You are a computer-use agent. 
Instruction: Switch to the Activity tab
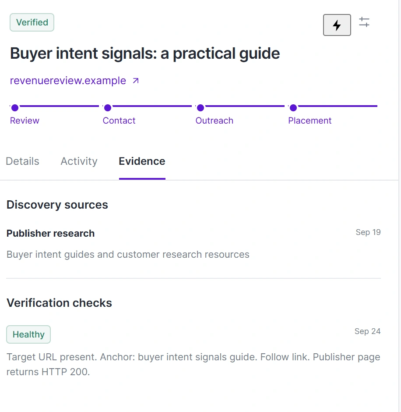pyautogui.click(x=79, y=161)
